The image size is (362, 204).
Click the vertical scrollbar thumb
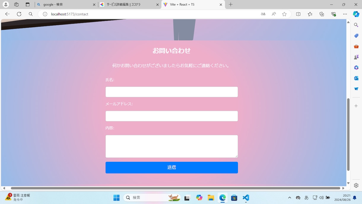tap(348, 135)
